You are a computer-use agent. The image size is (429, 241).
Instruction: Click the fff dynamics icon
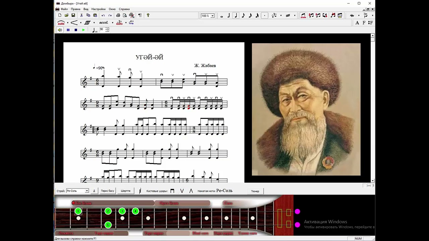[87, 23]
